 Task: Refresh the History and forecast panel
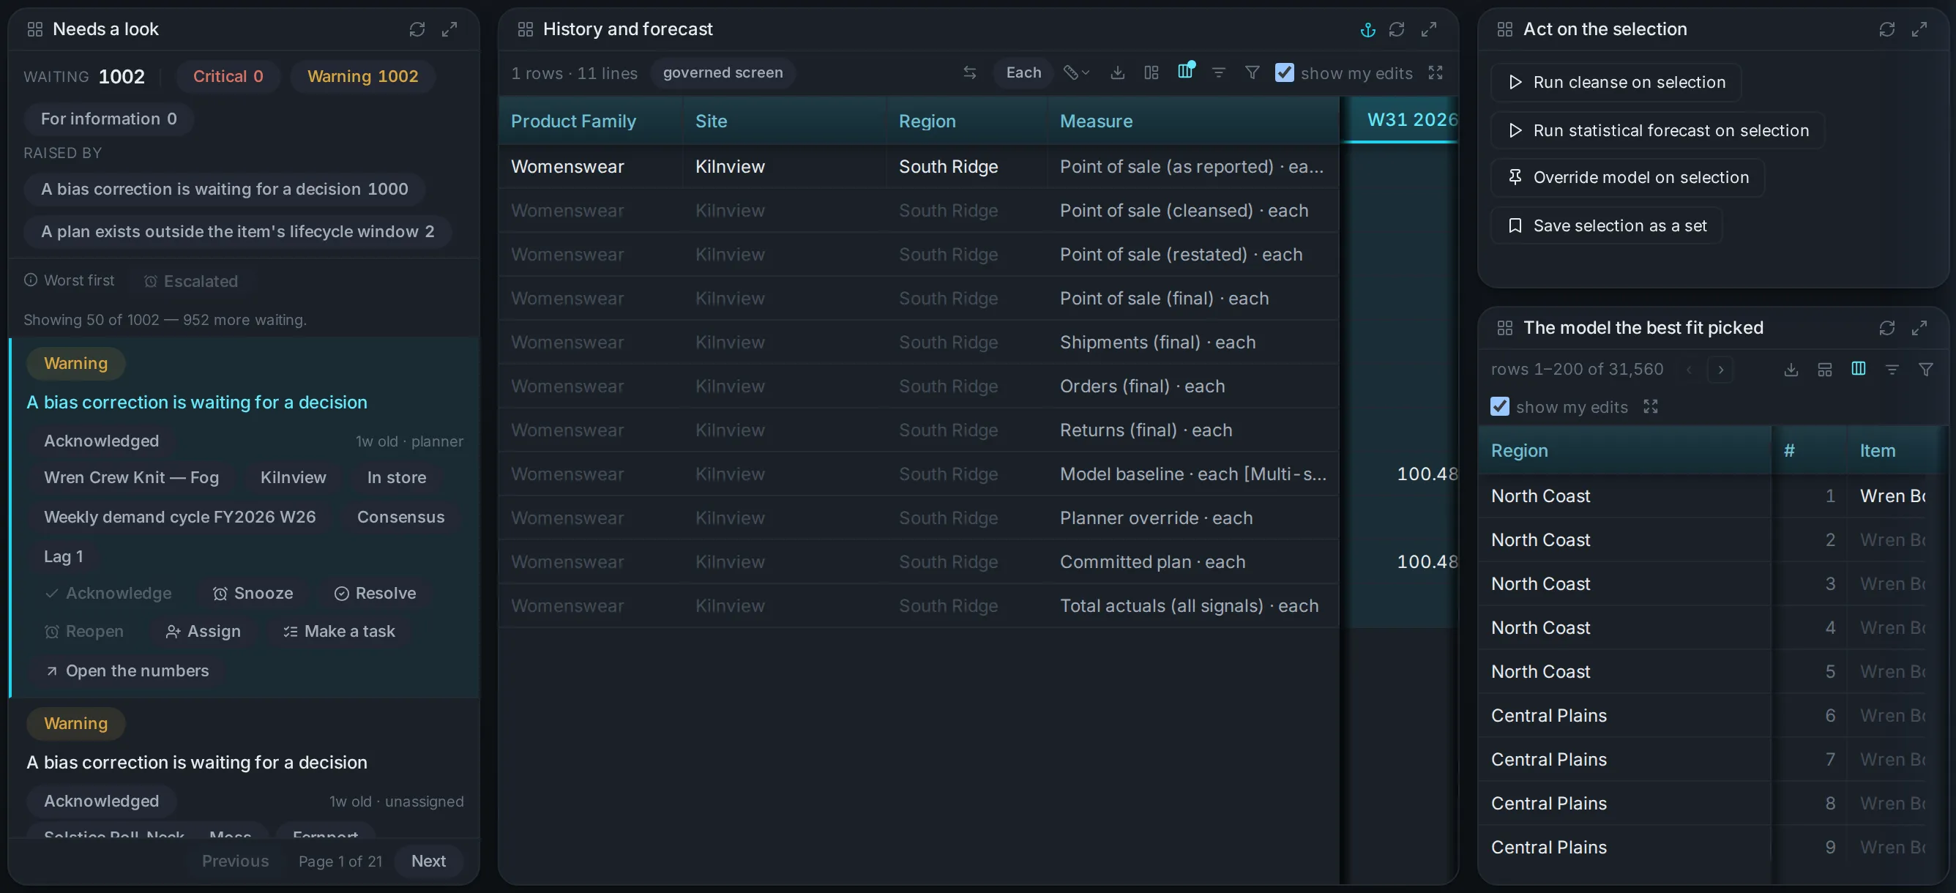coord(1397,29)
